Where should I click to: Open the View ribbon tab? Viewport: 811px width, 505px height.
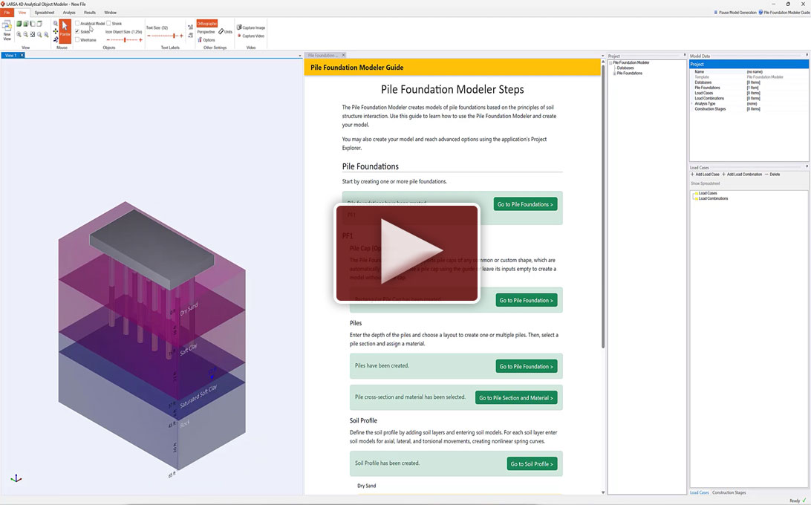22,13
